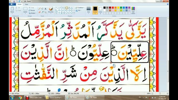Click the Copy button

18,10
